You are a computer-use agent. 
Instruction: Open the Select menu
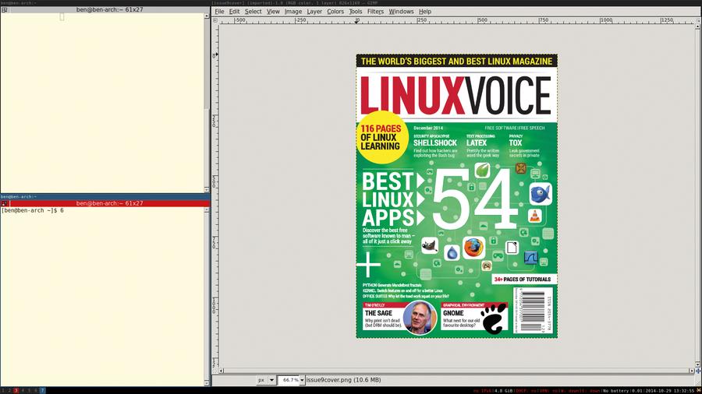coord(253,12)
